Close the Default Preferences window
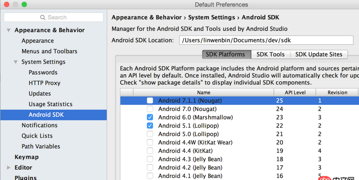Image resolution: width=359 pixels, height=180 pixels. tap(7, 4)
